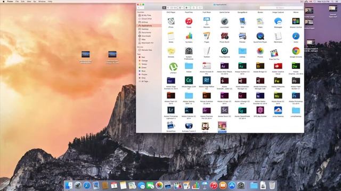Open the Adobe Muse CC 2014 folder
The image size is (341, 191).
(278, 95)
